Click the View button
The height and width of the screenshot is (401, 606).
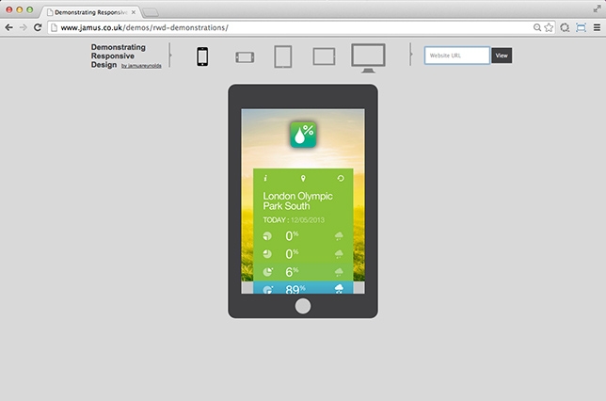(502, 56)
